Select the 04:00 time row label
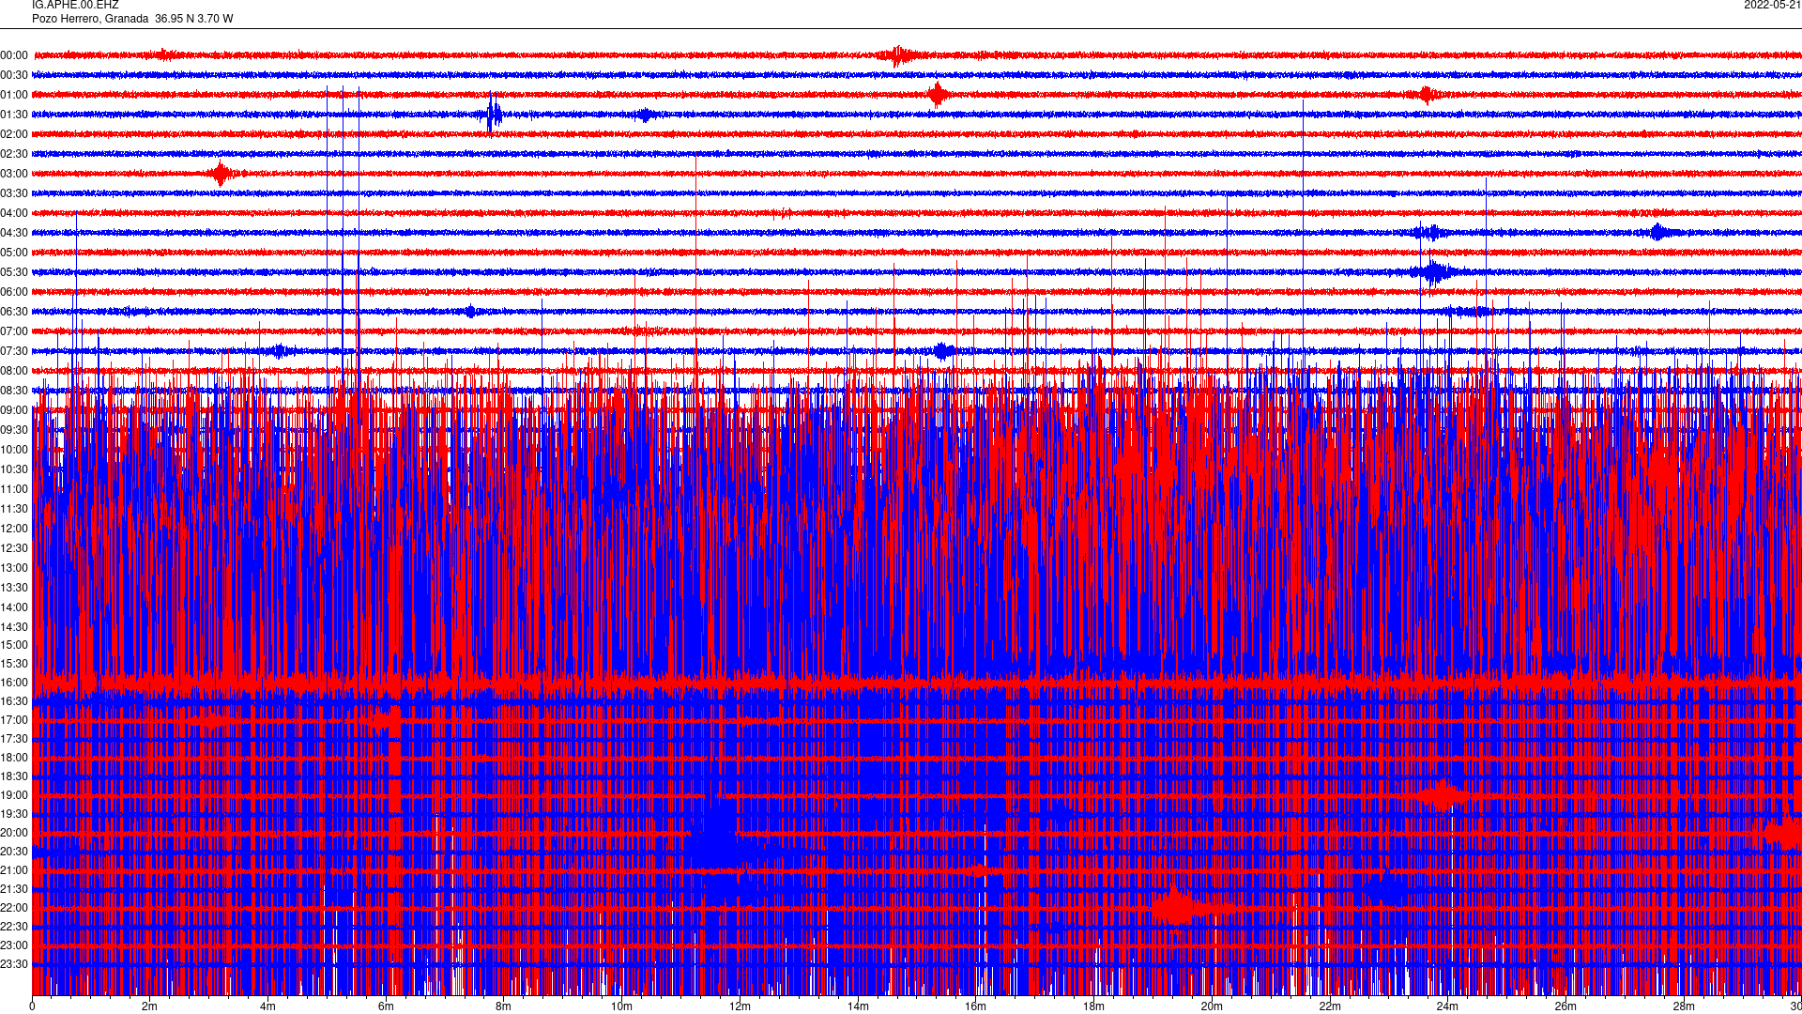Image resolution: width=1802 pixels, height=1014 pixels. (x=14, y=213)
